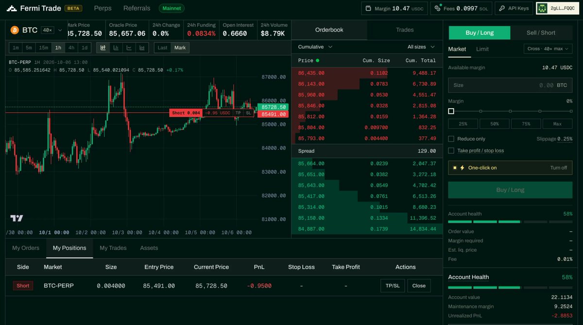Click the TP tag on chart position line

click(x=238, y=113)
